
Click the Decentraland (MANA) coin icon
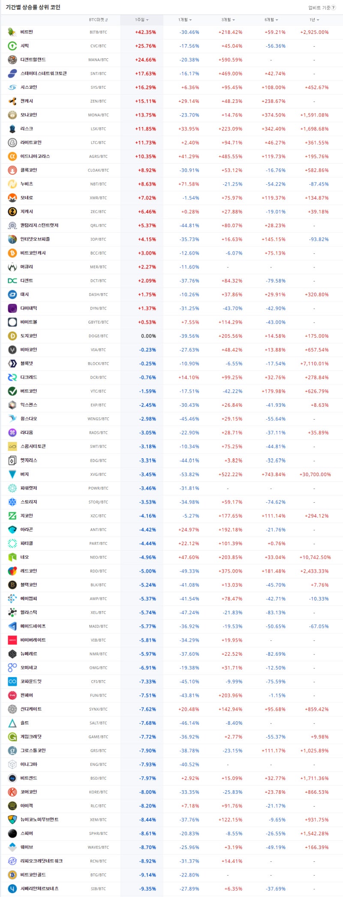coord(12,60)
